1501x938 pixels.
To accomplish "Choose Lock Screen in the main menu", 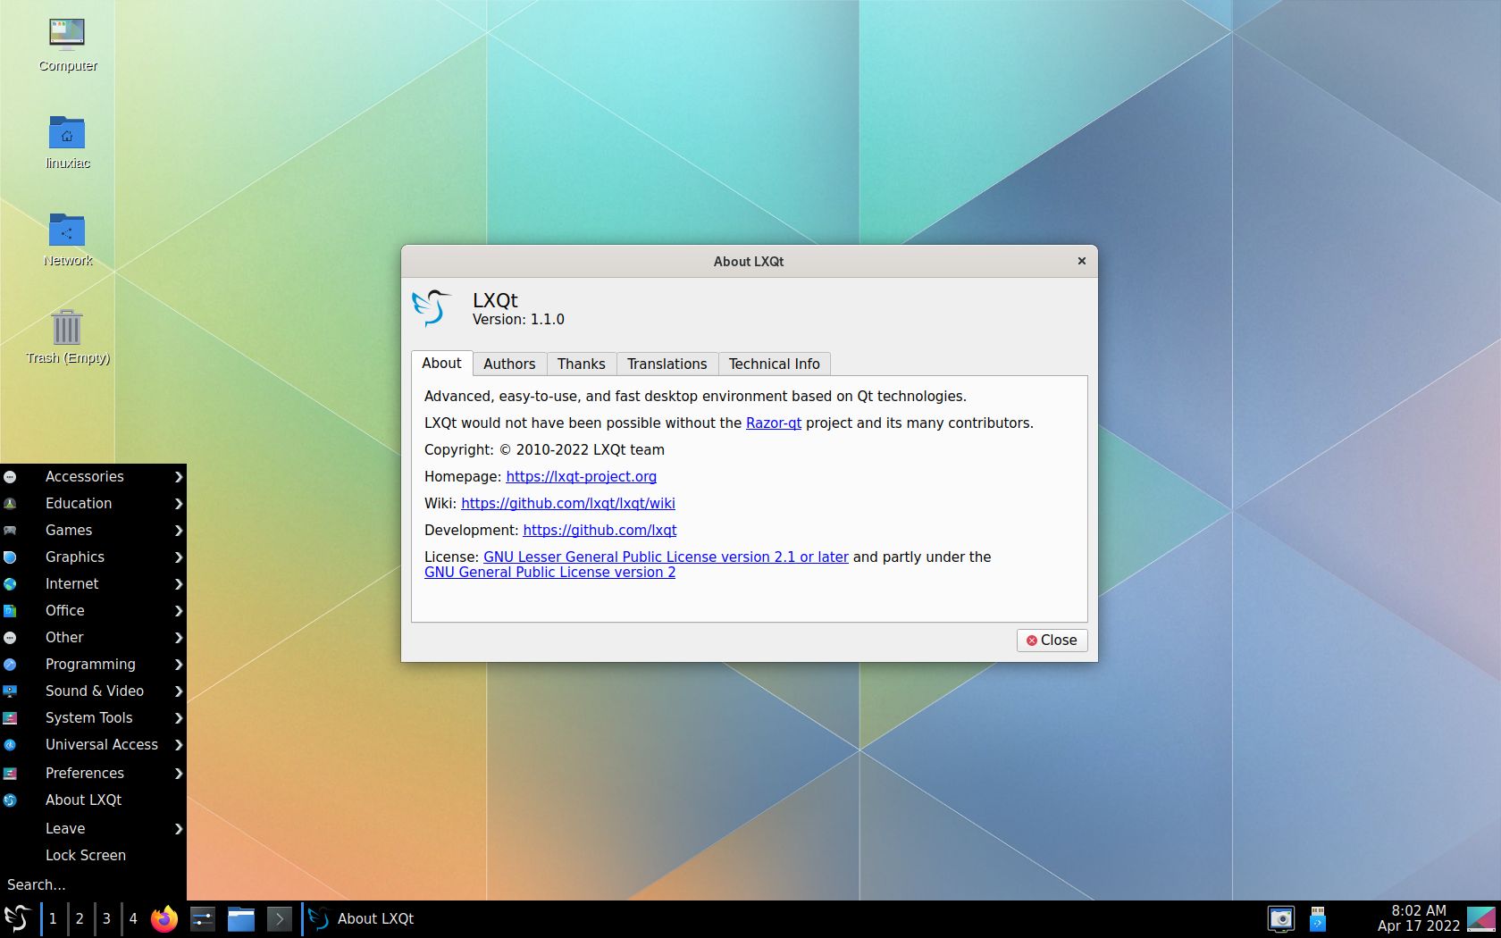I will [93, 856].
